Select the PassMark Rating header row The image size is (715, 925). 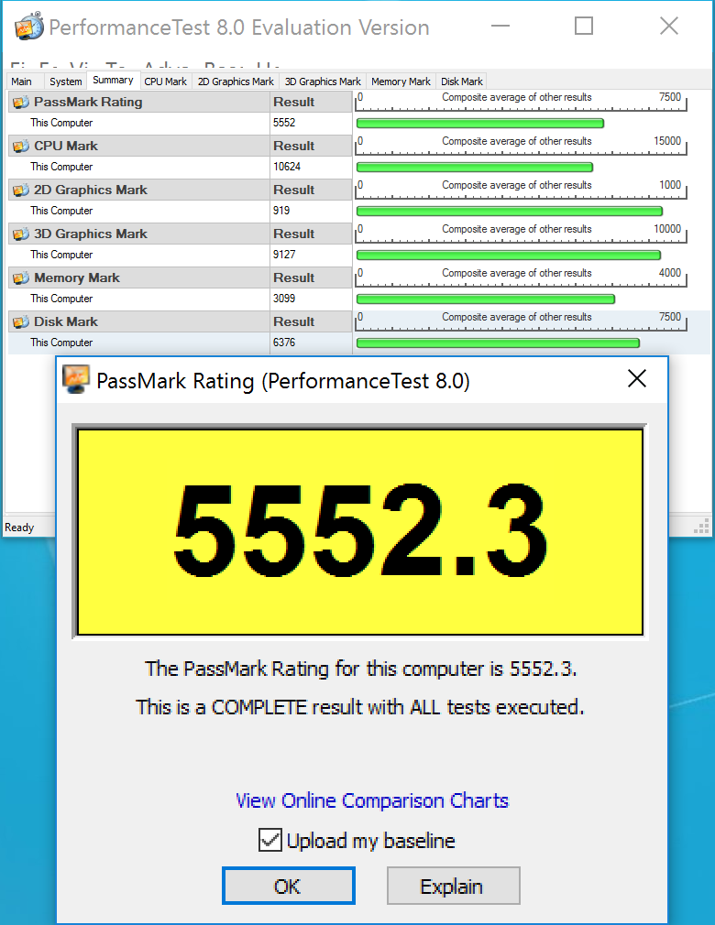(180, 102)
